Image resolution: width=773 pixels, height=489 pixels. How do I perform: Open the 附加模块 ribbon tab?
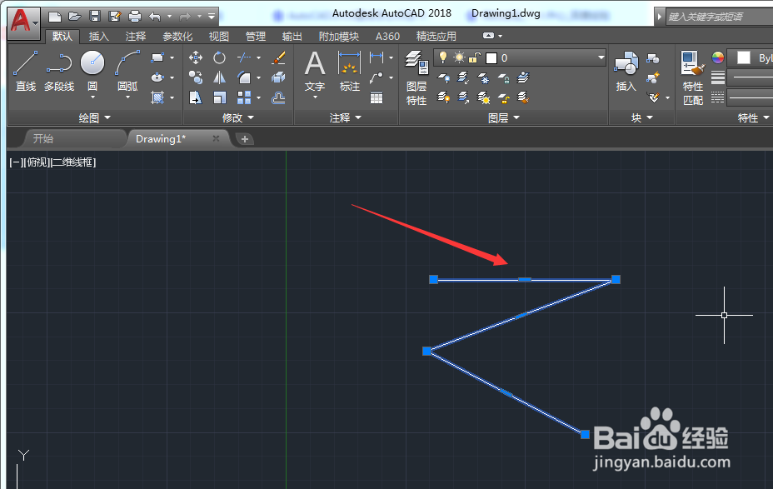(339, 36)
